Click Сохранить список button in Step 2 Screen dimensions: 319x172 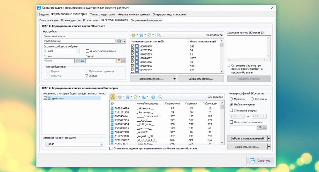tap(247, 147)
